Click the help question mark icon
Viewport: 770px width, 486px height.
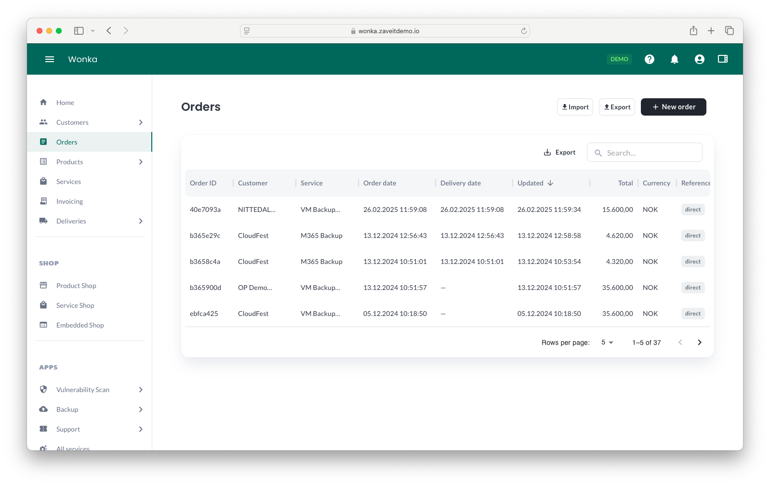tap(650, 59)
